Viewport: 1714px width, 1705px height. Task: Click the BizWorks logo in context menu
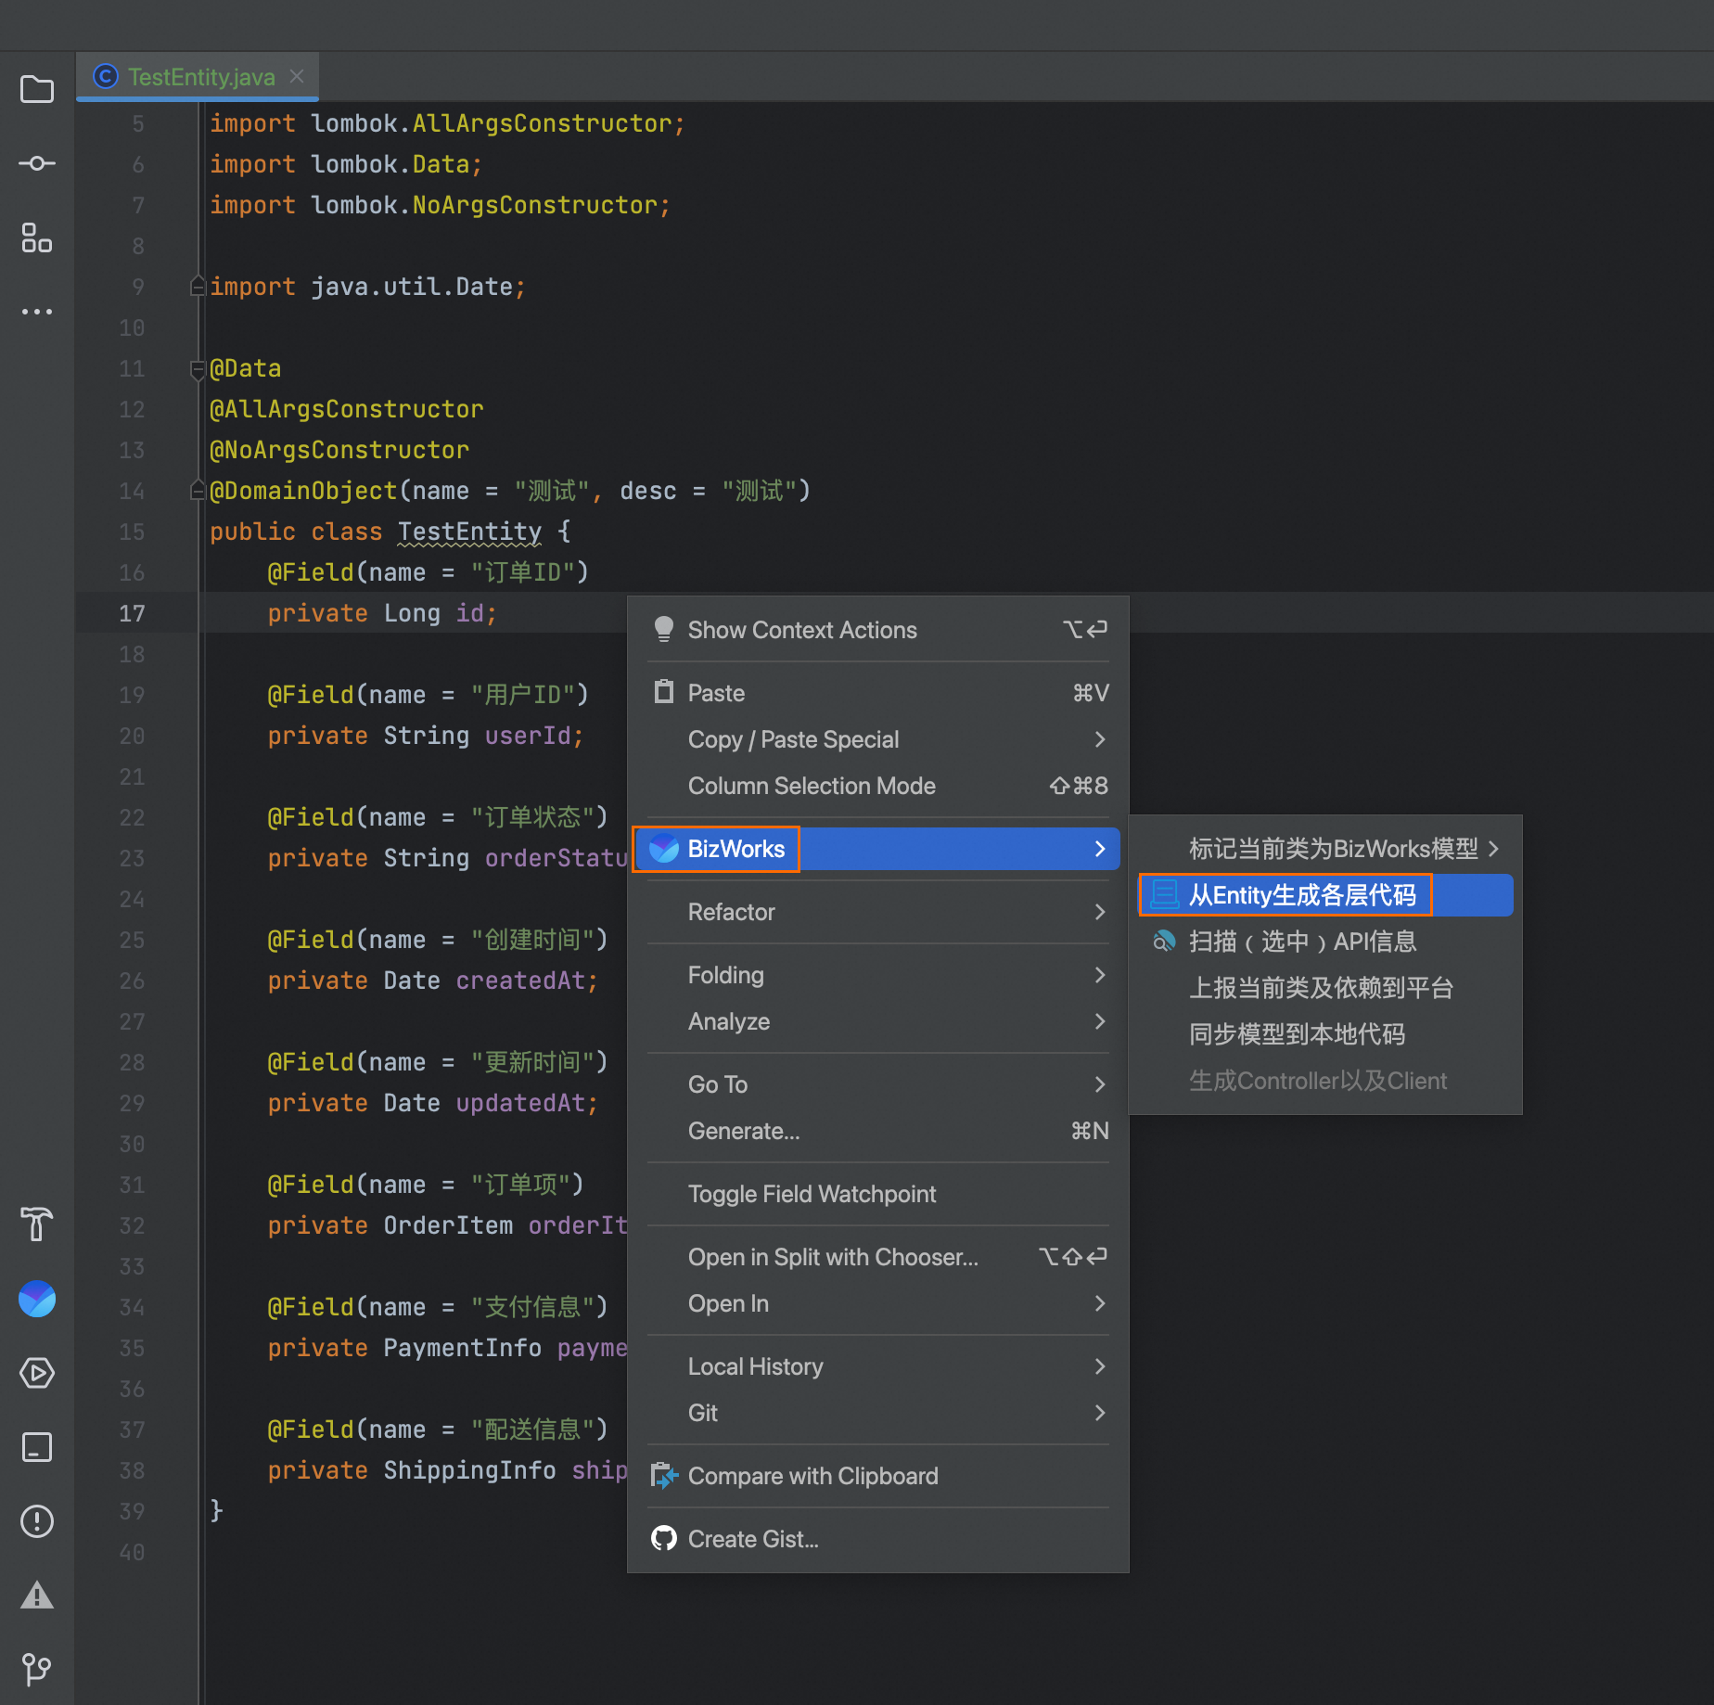(664, 848)
